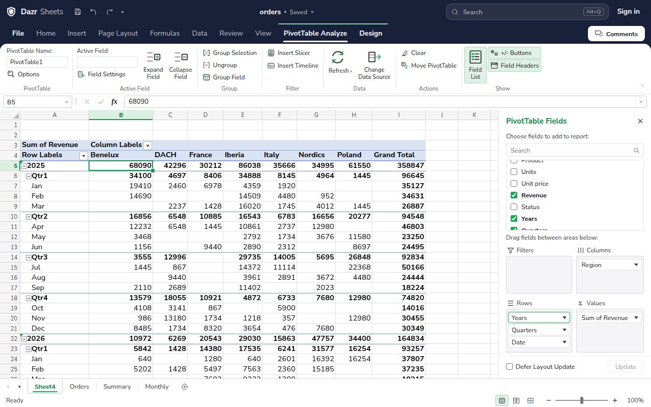Open the Sum of Revenue dropdown
Viewport: 651px width, 407px height.
(636, 318)
